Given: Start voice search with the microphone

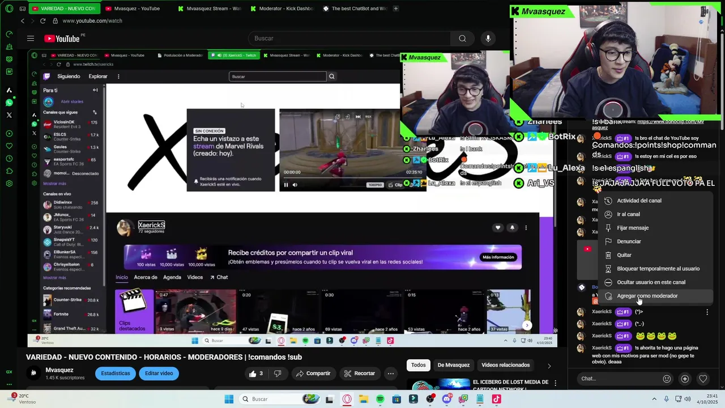Looking at the screenshot, I should point(488,39).
